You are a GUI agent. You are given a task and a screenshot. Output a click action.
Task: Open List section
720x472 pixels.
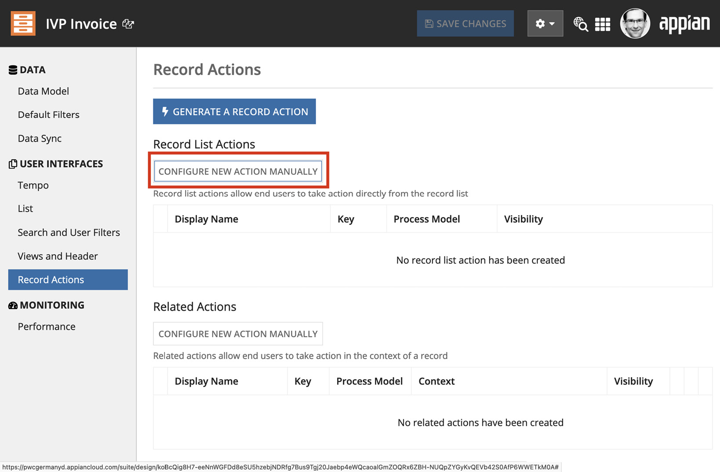(x=25, y=209)
